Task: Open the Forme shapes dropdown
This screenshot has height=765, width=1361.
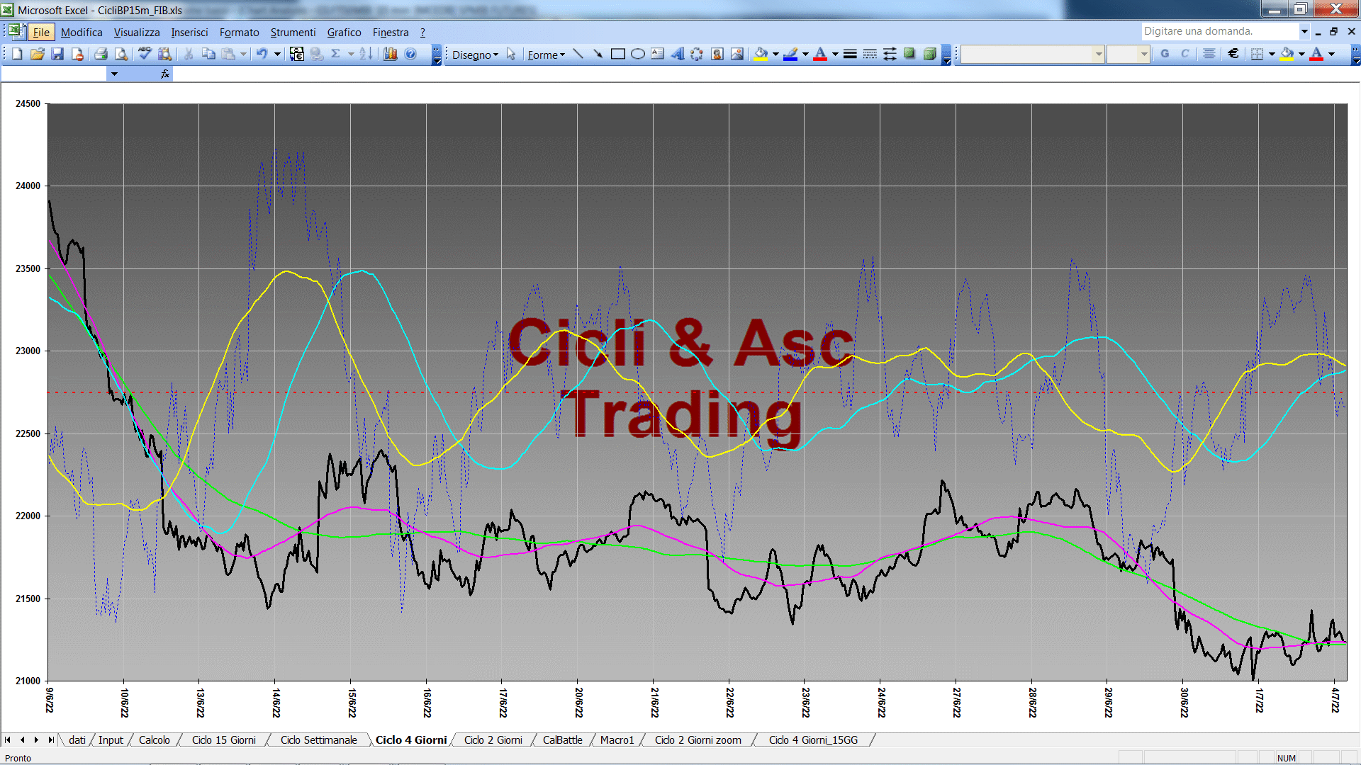Action: pos(546,55)
